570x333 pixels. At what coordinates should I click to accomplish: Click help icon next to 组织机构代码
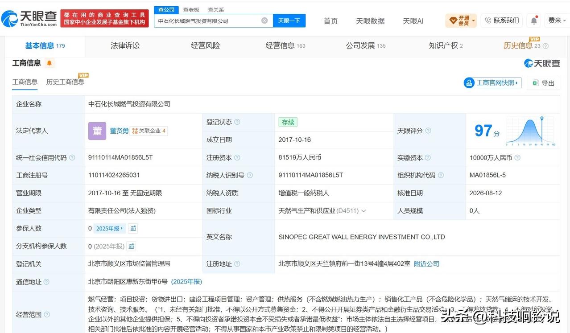(441, 175)
